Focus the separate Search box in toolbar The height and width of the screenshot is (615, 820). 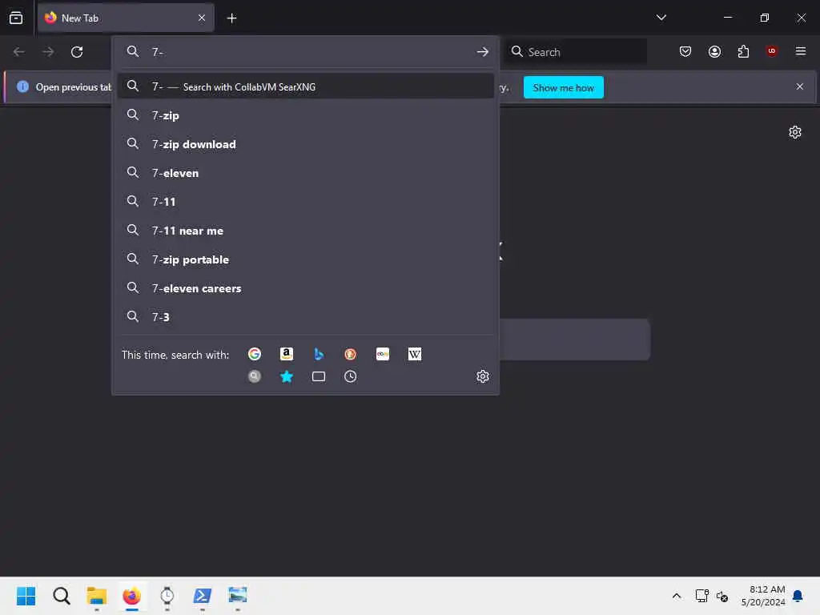(x=575, y=52)
